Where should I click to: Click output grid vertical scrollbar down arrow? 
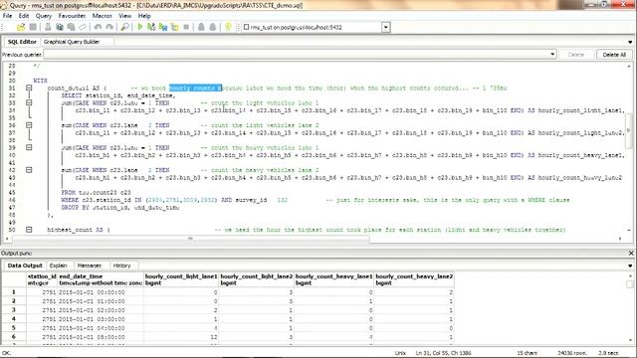630,340
